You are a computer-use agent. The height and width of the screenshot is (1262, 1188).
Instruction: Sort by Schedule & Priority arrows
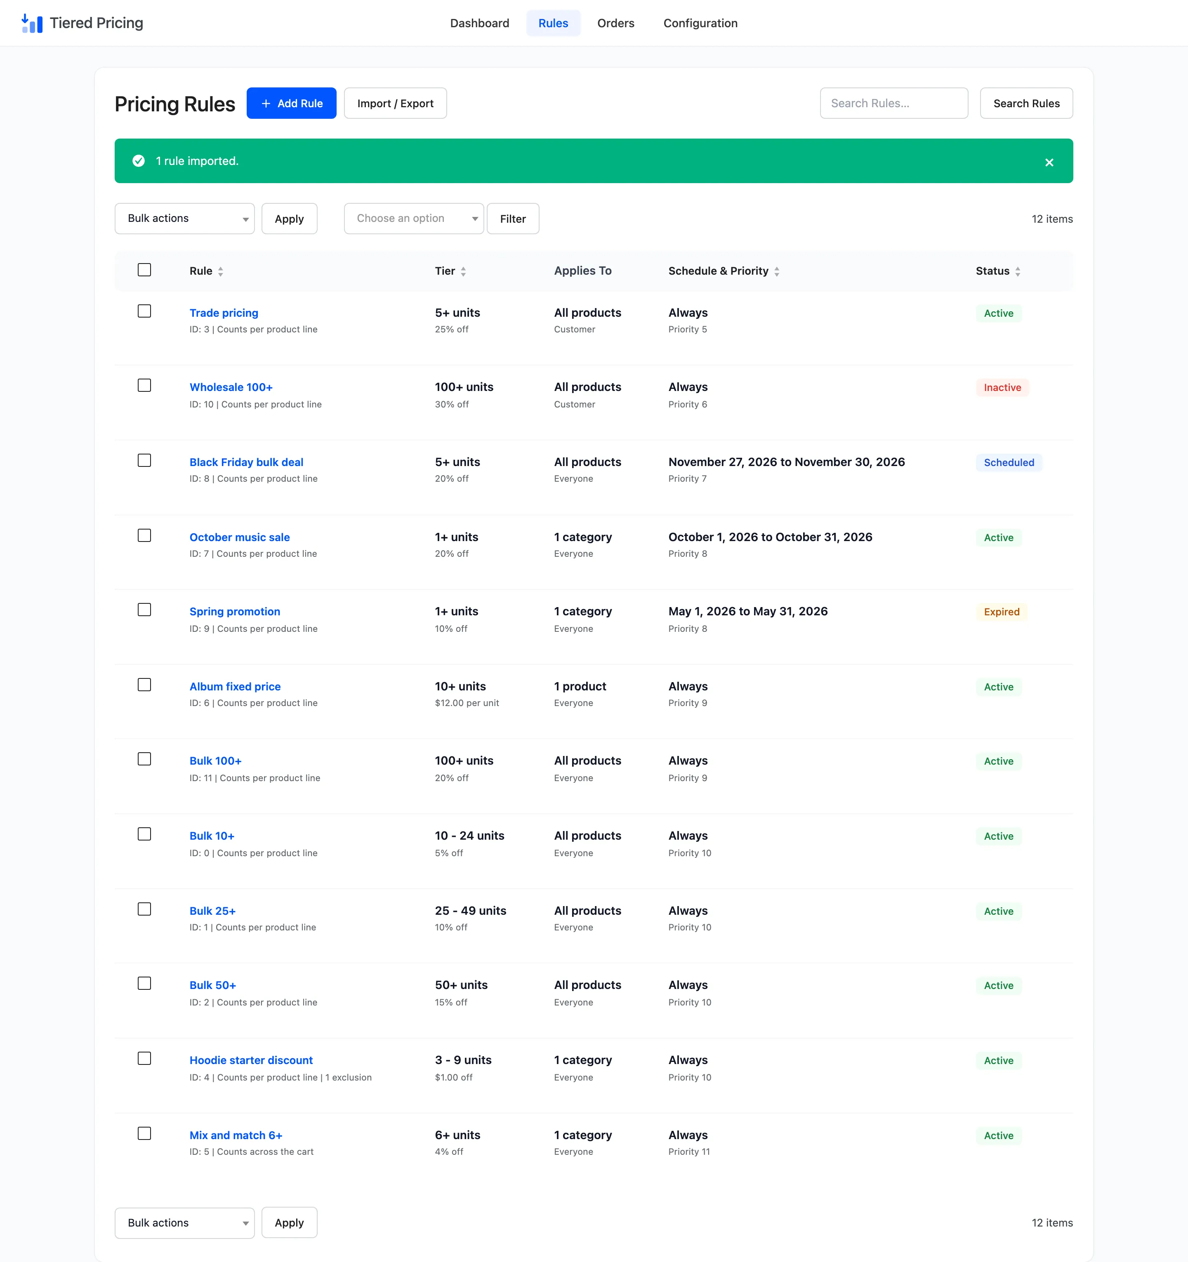point(777,272)
